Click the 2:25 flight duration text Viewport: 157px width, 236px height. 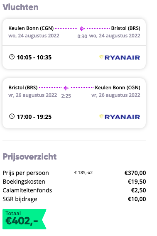66,96
